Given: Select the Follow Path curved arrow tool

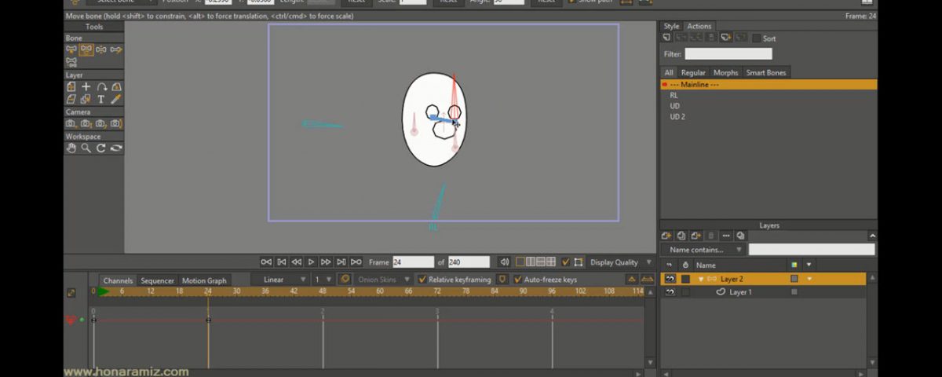Looking at the screenshot, I should [x=101, y=87].
